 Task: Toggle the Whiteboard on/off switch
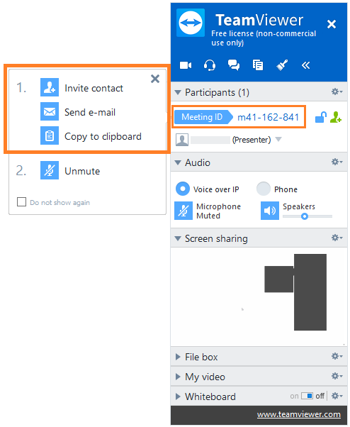point(307,396)
